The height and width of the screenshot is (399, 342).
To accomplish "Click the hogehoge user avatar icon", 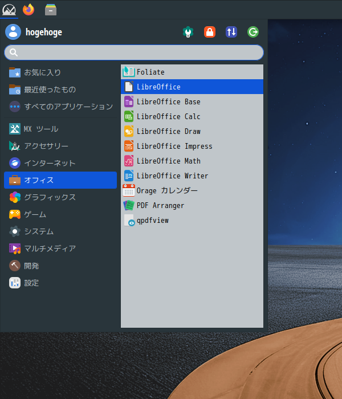I will tap(13, 32).
